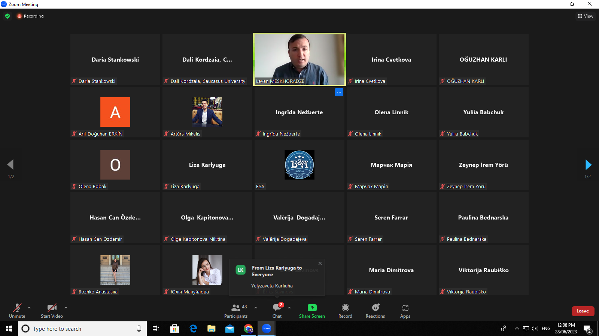Open File Explorer from taskbar
Image resolution: width=599 pixels, height=336 pixels.
pos(212,329)
